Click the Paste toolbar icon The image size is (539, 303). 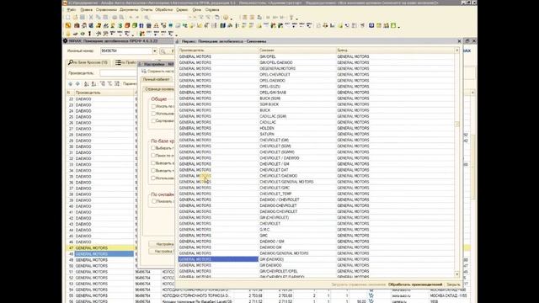(x=105, y=17)
